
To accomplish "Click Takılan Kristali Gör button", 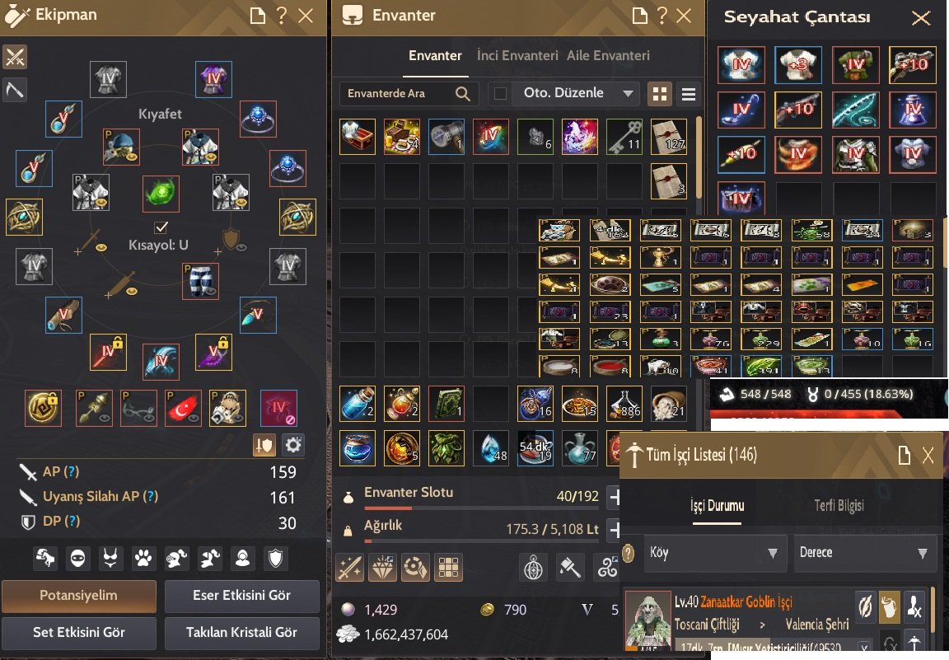I will point(241,633).
